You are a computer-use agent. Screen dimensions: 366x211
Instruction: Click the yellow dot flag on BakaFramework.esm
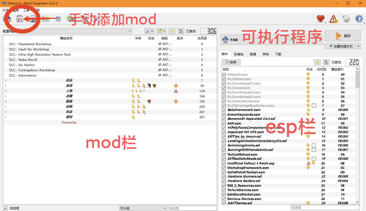click(x=308, y=110)
